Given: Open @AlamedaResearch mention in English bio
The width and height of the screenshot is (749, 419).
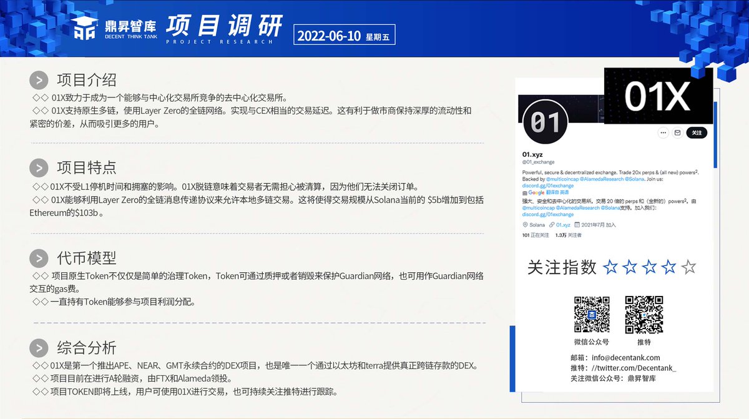Looking at the screenshot, I should (x=602, y=179).
